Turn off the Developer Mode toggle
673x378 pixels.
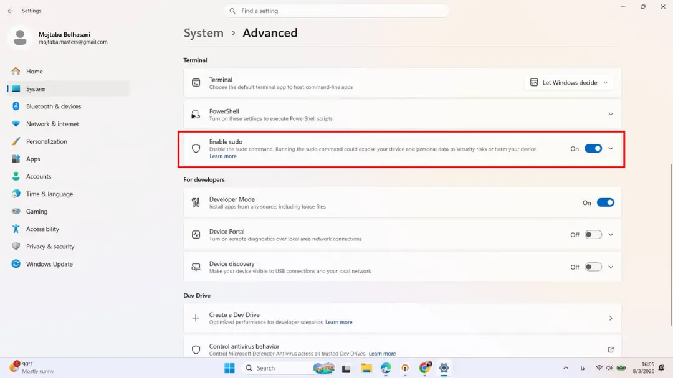pos(605,202)
